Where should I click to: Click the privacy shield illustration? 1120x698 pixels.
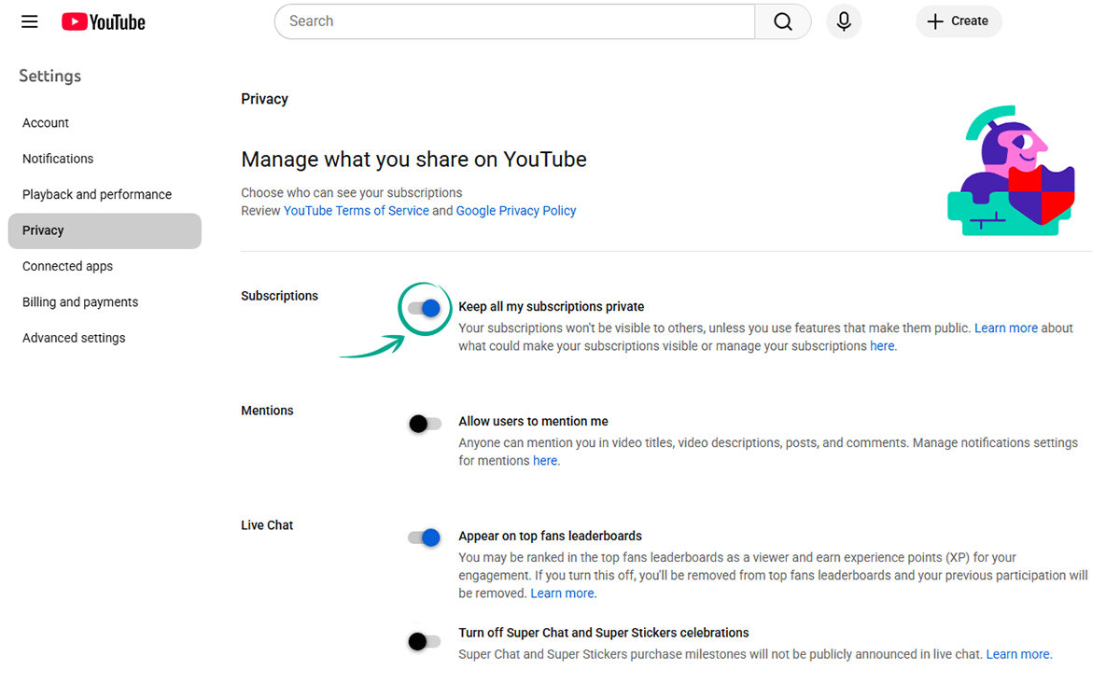click(1011, 171)
